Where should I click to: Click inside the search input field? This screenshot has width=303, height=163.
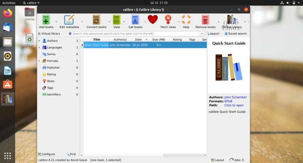(134, 34)
